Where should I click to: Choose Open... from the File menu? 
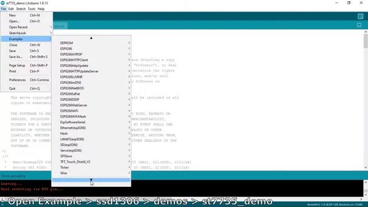26,21
